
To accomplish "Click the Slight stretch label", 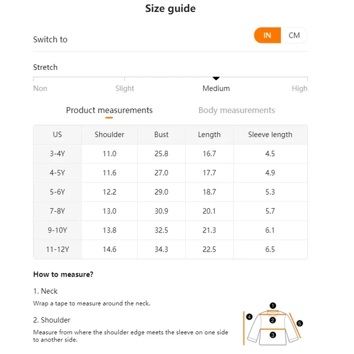I will [x=125, y=88].
